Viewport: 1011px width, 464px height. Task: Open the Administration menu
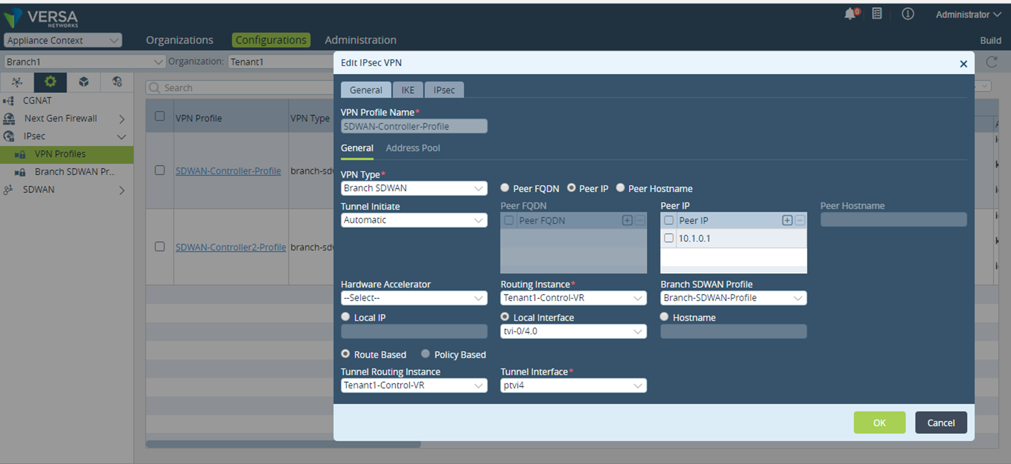point(360,40)
